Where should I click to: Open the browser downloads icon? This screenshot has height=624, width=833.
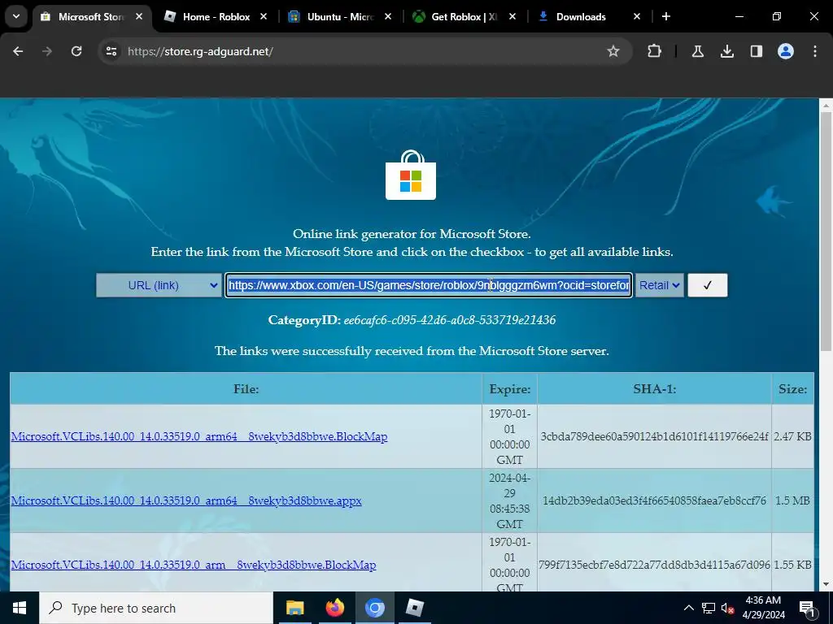click(726, 51)
